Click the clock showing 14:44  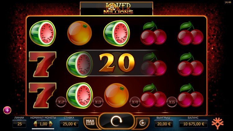tap(228, 2)
